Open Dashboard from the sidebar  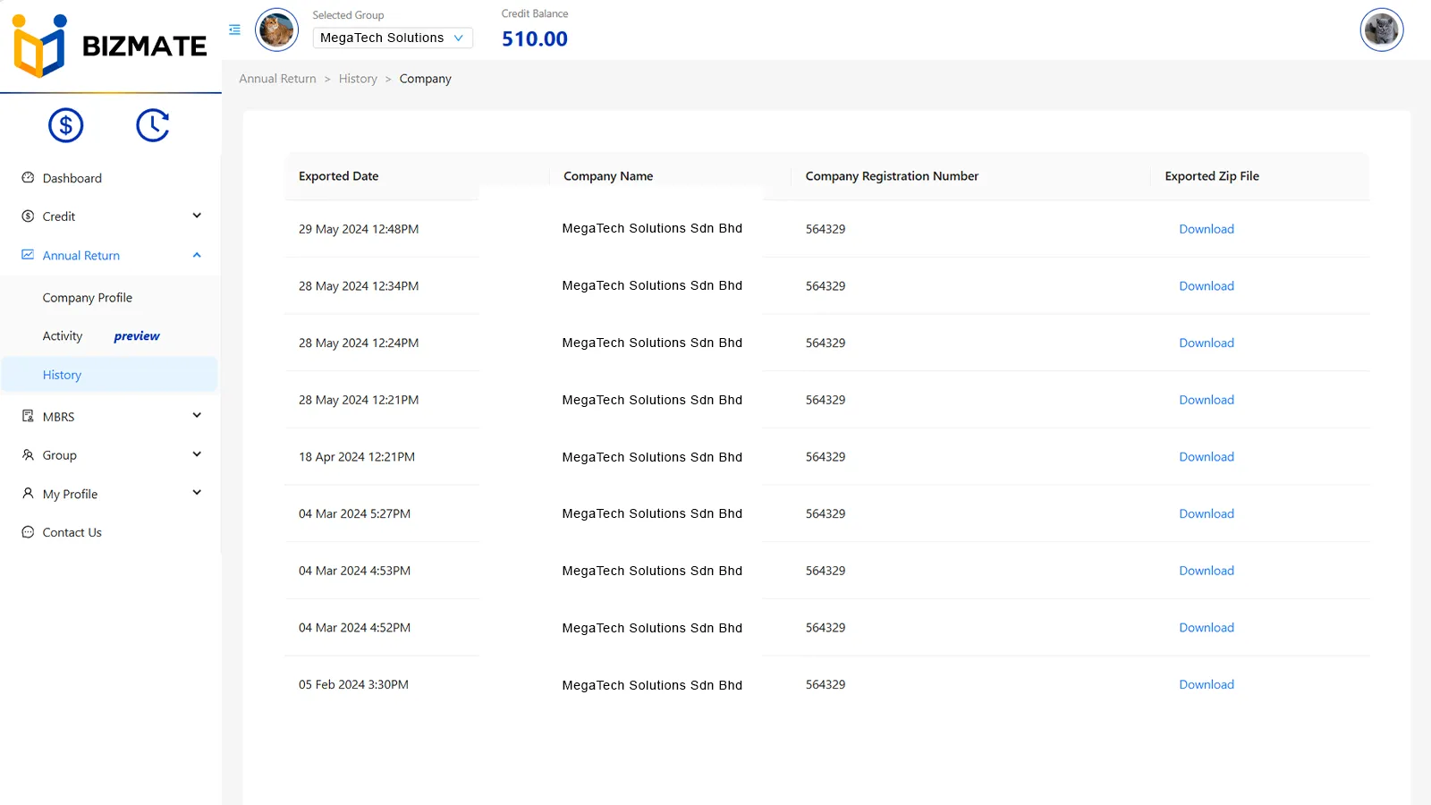[x=72, y=178]
